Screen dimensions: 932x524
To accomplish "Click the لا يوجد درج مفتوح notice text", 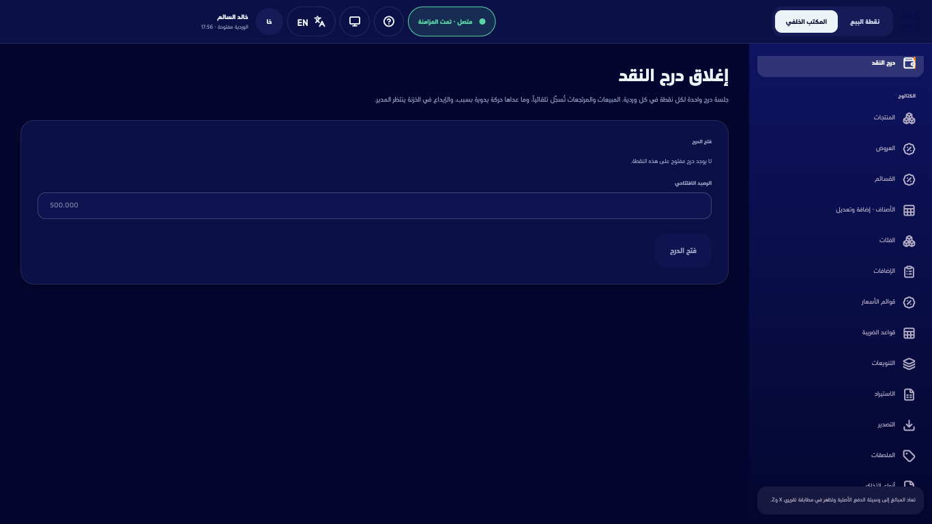I will [x=671, y=161].
